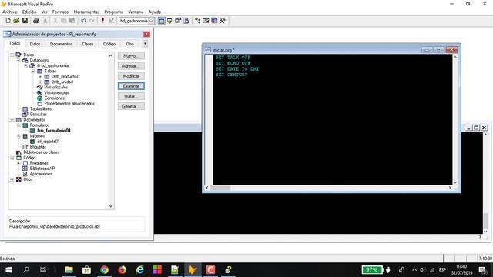The height and width of the screenshot is (277, 493).
Task: Open the Formato menu
Action: click(x=60, y=12)
